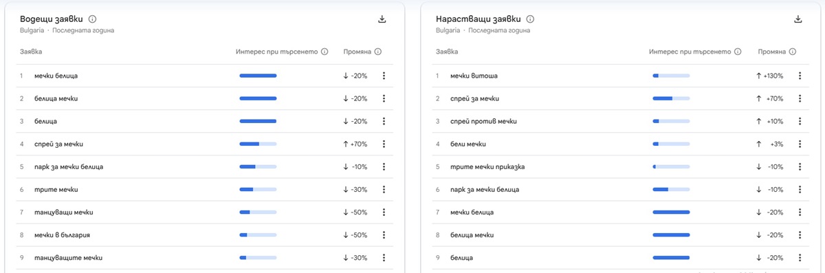Open query белица мечки in Водещи заявки
This screenshot has width=825, height=273.
pos(56,98)
